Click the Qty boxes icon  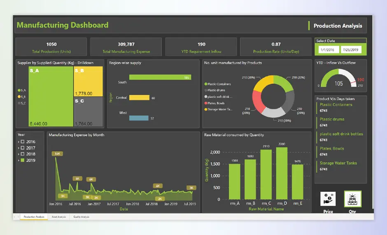(353, 199)
